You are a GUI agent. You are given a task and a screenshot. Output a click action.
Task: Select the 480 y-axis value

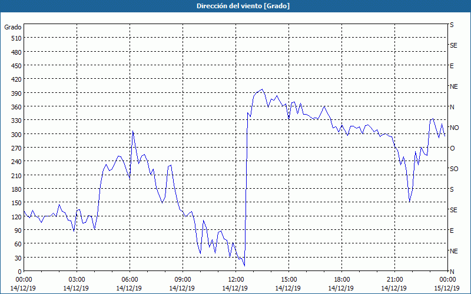(x=16, y=52)
